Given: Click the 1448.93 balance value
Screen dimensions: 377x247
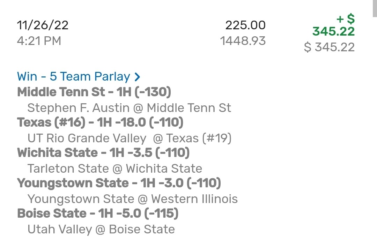Looking at the screenshot, I should 243,41.
